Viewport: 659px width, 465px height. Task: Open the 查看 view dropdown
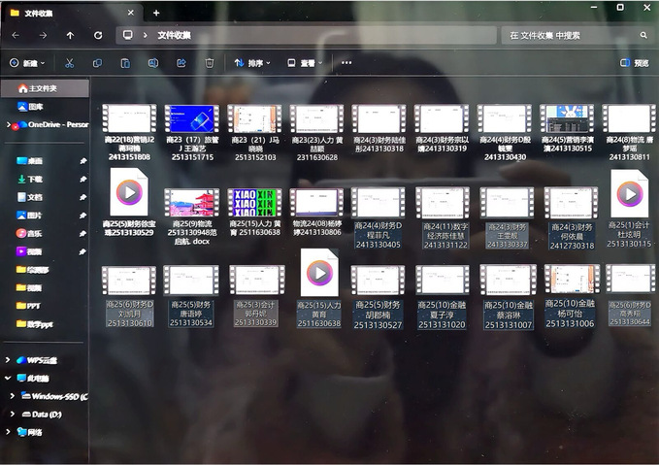pos(306,63)
